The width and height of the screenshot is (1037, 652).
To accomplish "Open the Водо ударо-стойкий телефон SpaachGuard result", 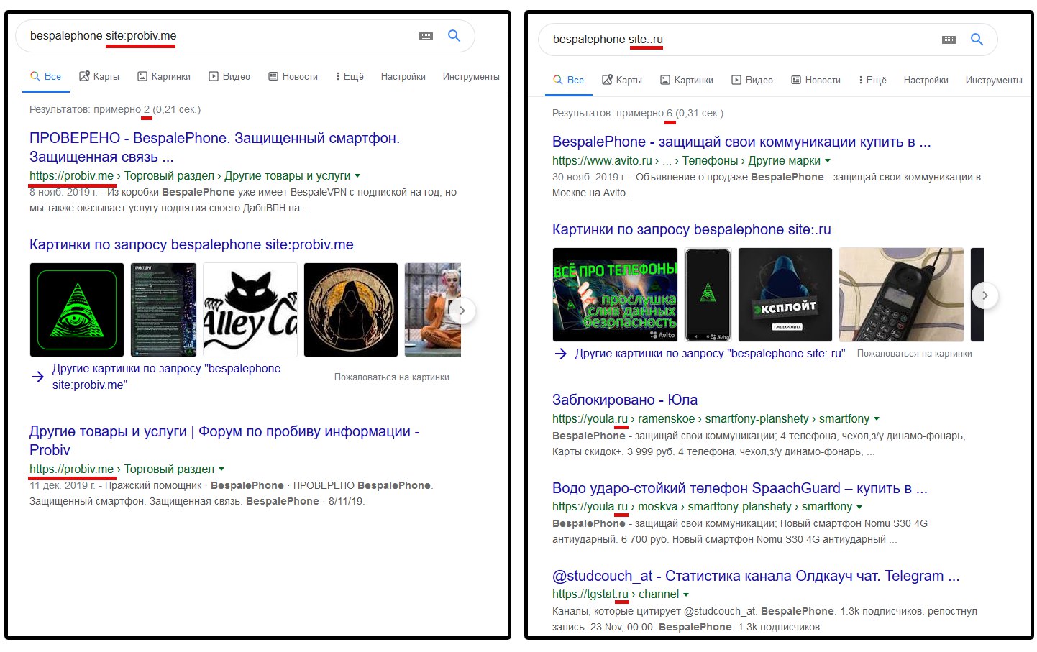I will pos(740,488).
